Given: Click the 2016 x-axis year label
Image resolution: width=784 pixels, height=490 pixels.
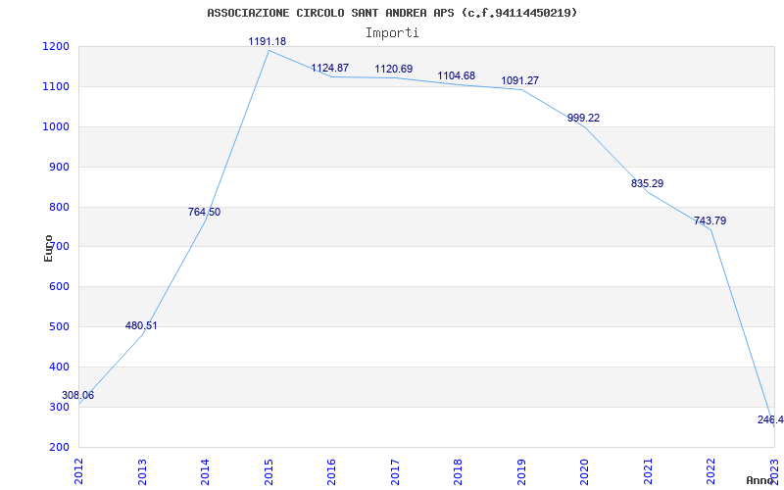Looking at the screenshot, I should 332,470.
